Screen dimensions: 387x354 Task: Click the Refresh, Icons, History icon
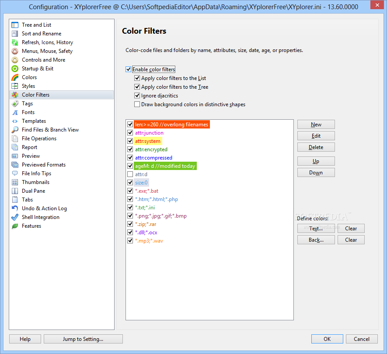click(x=15, y=42)
